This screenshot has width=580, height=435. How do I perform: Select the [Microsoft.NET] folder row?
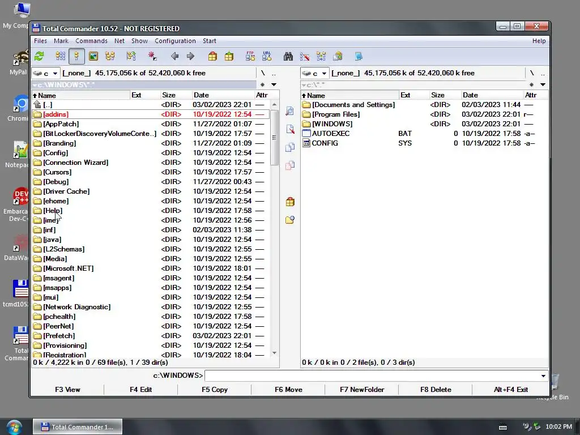click(x=151, y=268)
